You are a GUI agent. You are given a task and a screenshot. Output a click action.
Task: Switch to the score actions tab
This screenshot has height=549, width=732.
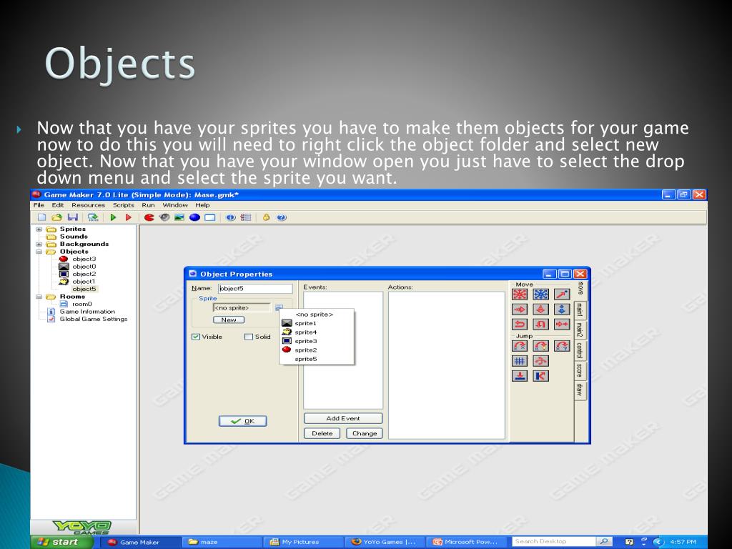pos(579,370)
